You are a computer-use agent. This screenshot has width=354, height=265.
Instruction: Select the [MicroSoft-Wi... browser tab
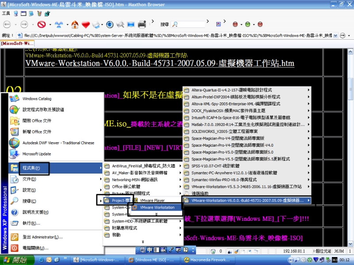pos(17,43)
